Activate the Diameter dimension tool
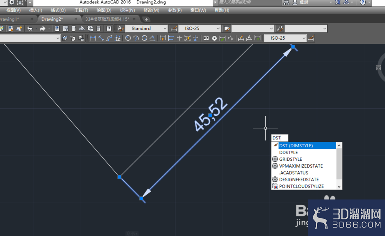 [144, 38]
